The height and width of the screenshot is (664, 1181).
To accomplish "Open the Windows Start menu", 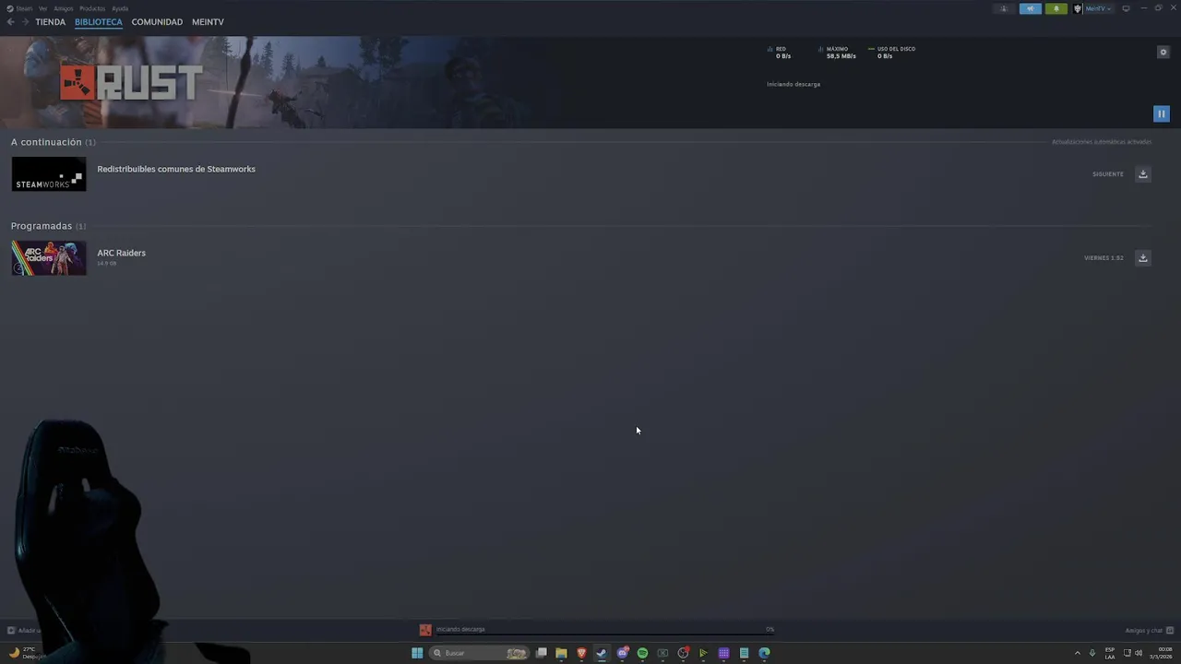I will (x=417, y=653).
